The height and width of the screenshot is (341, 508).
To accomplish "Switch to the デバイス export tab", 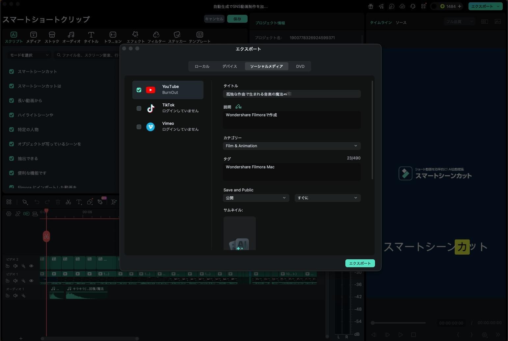I will (x=229, y=66).
